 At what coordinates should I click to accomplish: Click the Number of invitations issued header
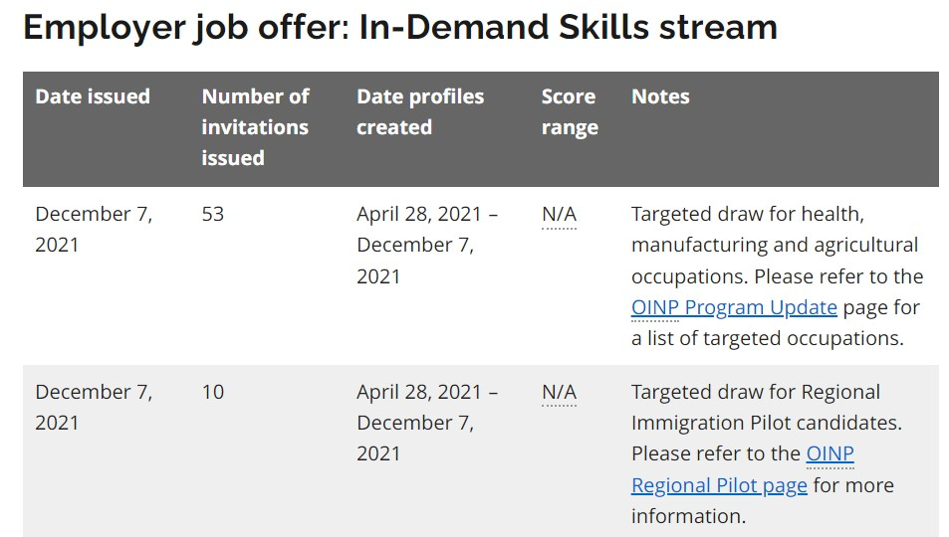(255, 127)
